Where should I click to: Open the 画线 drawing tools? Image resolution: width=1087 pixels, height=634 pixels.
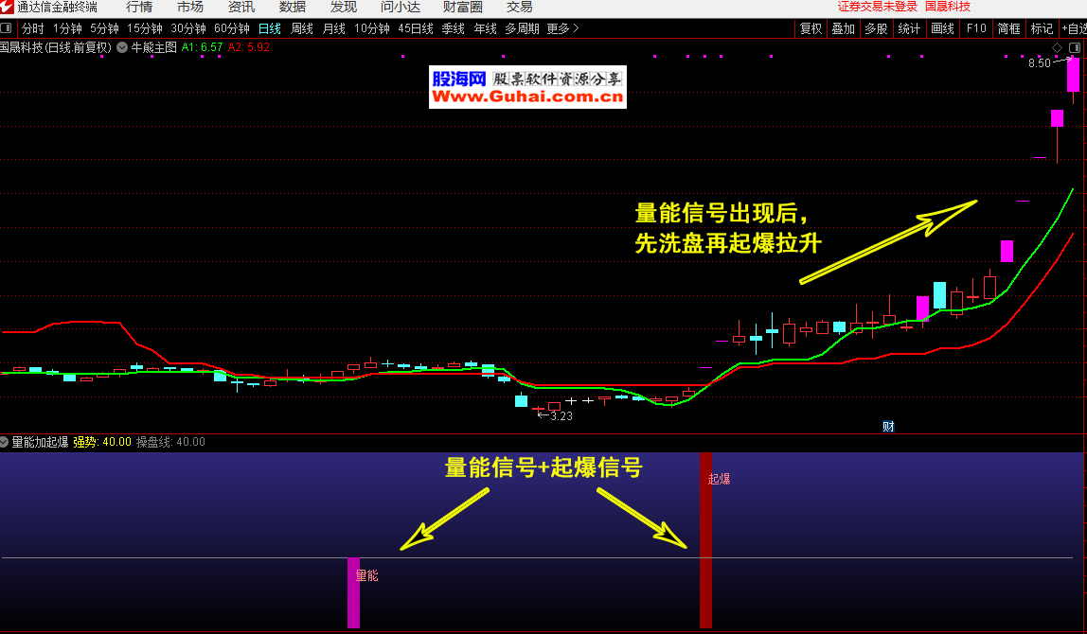(942, 28)
